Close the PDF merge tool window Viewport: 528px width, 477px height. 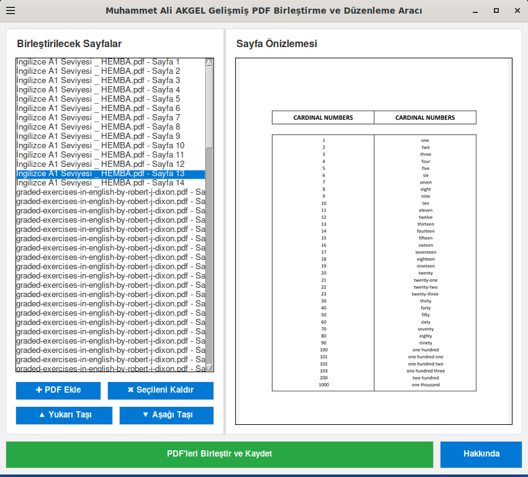[x=517, y=11]
